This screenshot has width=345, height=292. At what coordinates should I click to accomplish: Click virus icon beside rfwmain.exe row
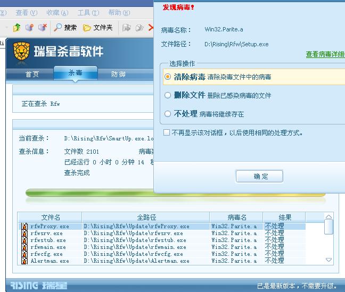coord(24,247)
